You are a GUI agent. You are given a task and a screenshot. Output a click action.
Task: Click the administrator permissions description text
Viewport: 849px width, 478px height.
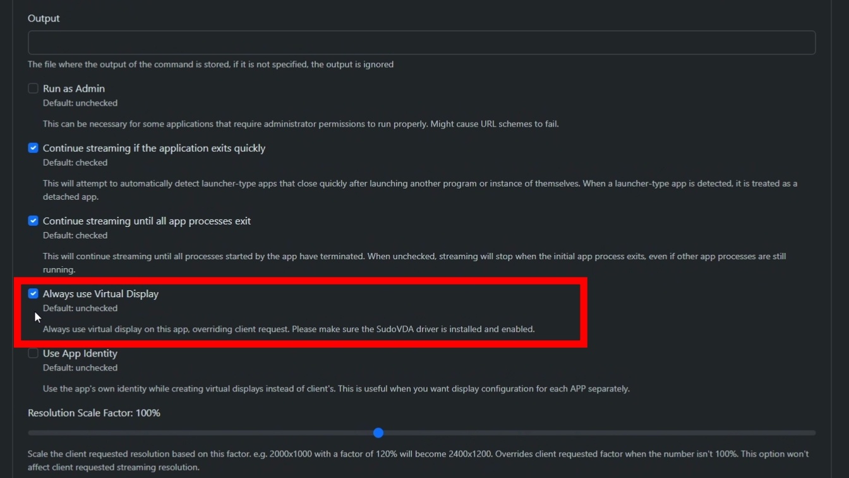[301, 124]
